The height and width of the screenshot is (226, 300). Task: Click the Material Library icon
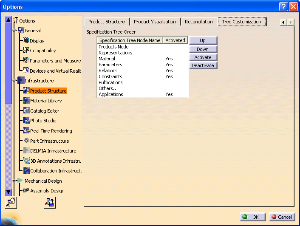click(x=26, y=100)
